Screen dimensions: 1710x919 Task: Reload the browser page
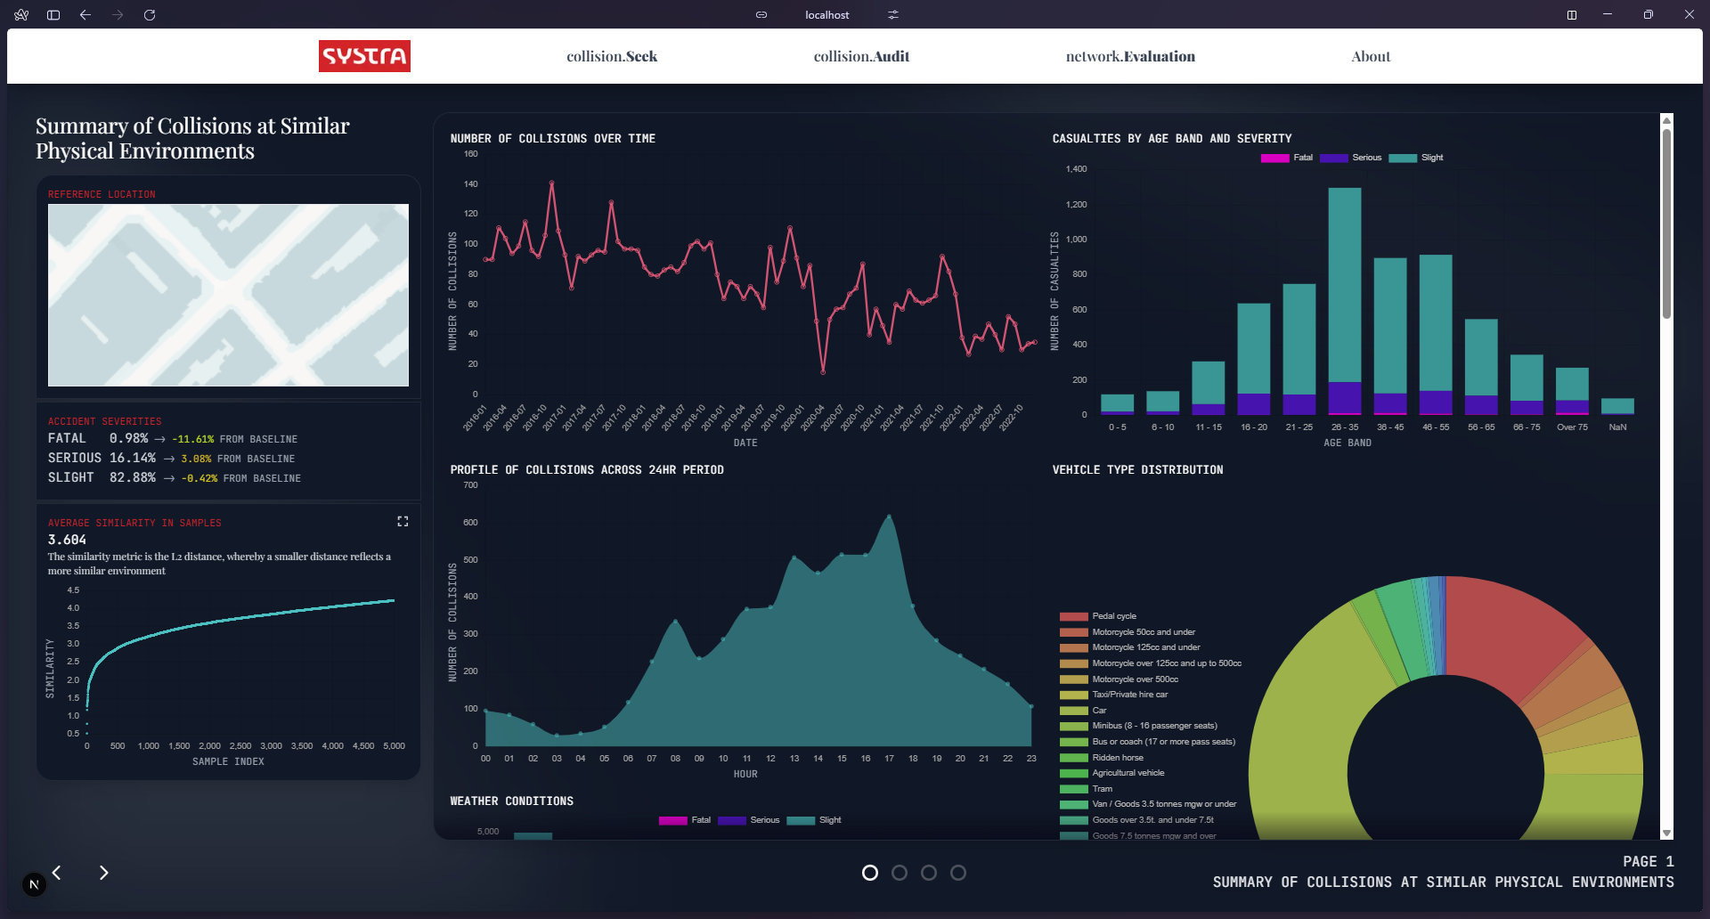pos(150,15)
